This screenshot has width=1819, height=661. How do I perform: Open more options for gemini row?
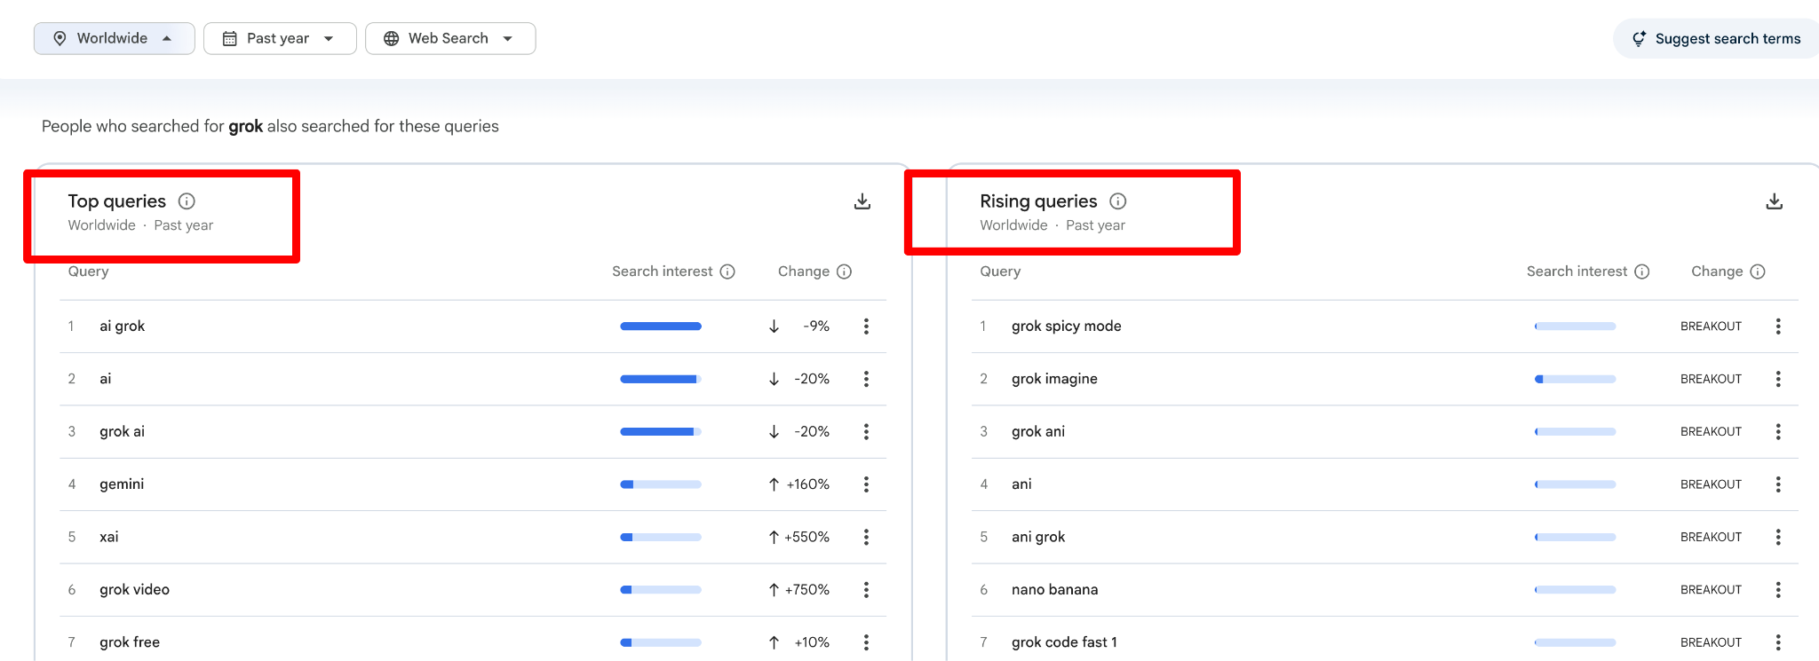(866, 484)
